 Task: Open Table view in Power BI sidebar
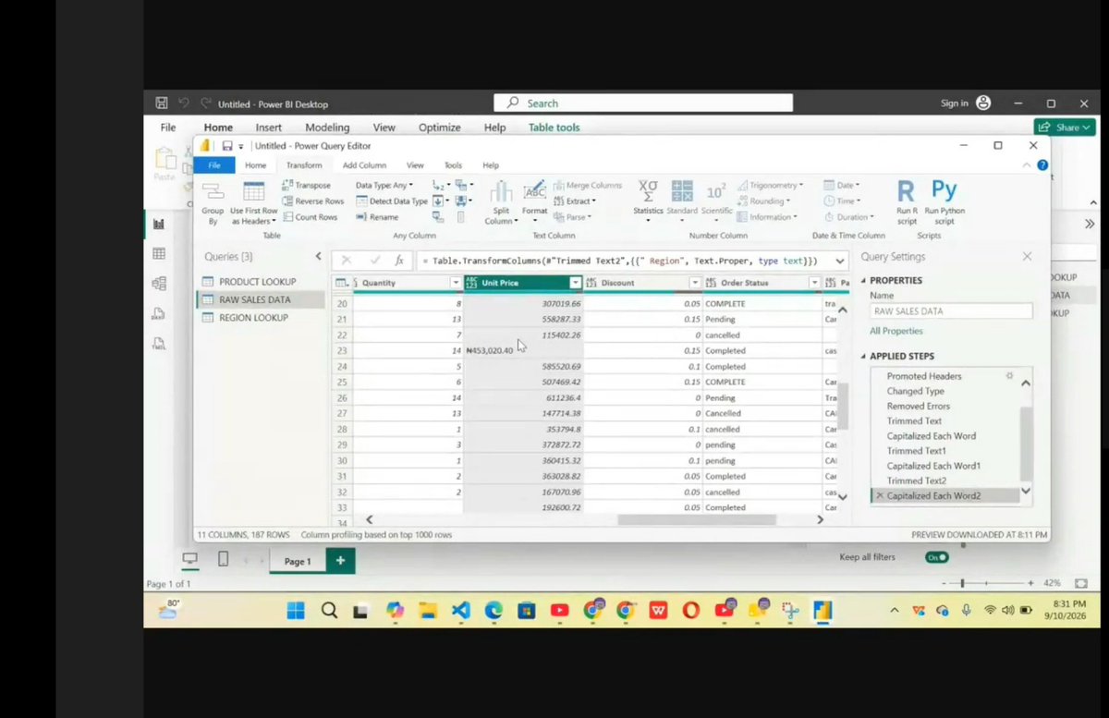(x=159, y=254)
